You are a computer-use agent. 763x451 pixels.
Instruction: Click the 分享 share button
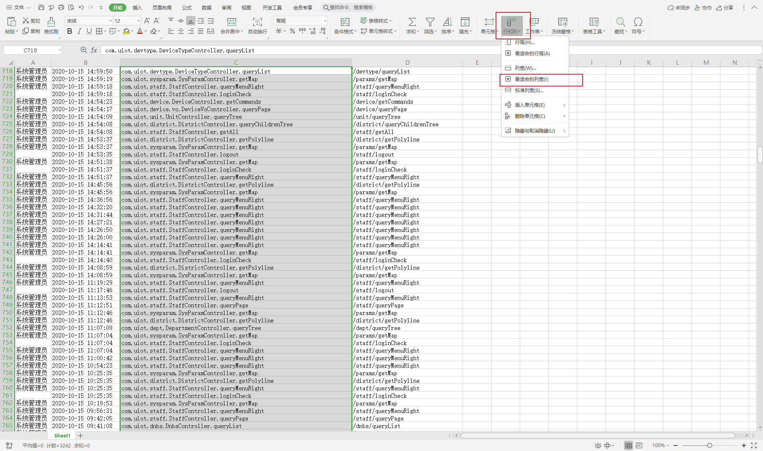725,7
